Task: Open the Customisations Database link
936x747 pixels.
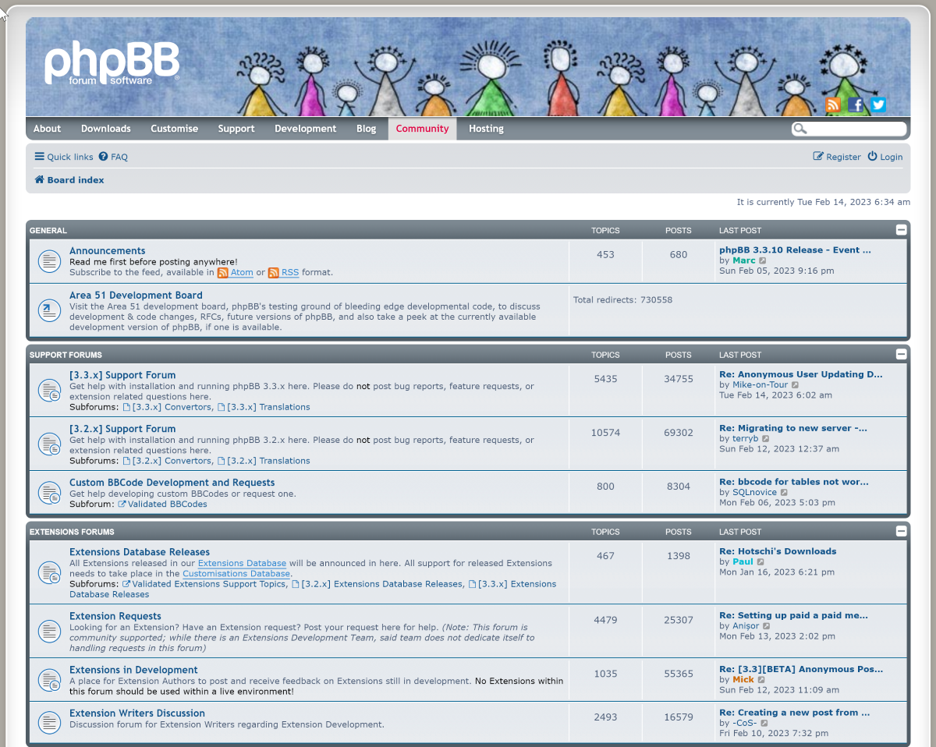Action: (236, 574)
